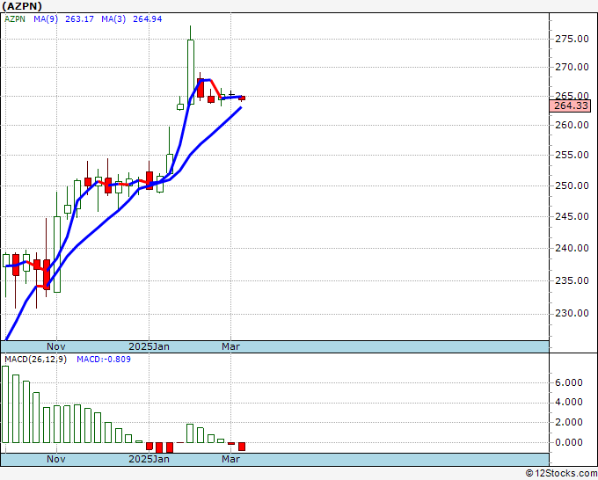Click the 2025Jan label on MACD panel axis
The height and width of the screenshot is (480, 598).
click(x=149, y=459)
